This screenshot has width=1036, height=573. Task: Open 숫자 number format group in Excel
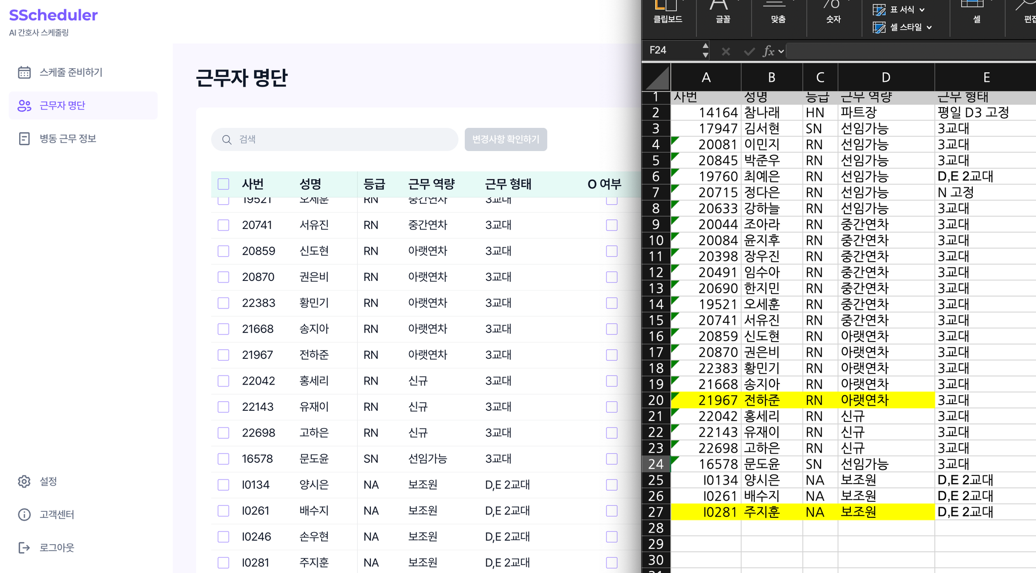[833, 12]
